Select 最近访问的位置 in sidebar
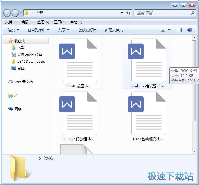Screen dimensions: 199x185 point(30,54)
